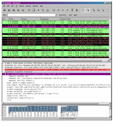Screen dimensions: 114x126
Task: Reset zoom to normal size icon
Action: coord(103,10)
